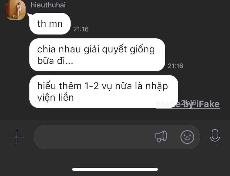Viewport: 230px width, 176px height.
Task: Select the 'chia nhau giải quyết' message bubble
Action: tap(97, 55)
